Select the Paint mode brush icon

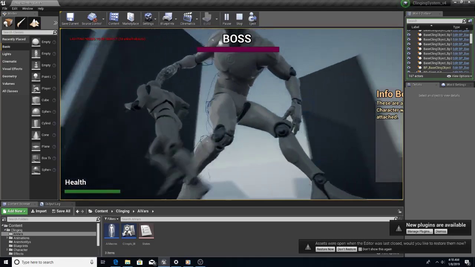(x=21, y=23)
